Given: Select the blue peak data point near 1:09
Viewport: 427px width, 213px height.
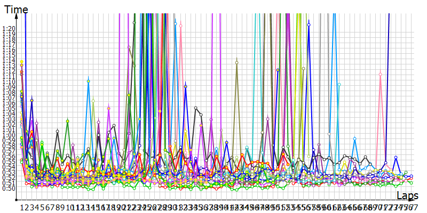Looking at the screenshot, I should pyautogui.click(x=186, y=86).
